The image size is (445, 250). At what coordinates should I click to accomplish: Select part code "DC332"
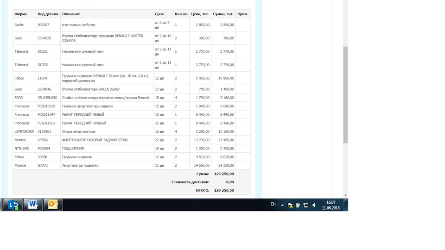[x=43, y=65]
